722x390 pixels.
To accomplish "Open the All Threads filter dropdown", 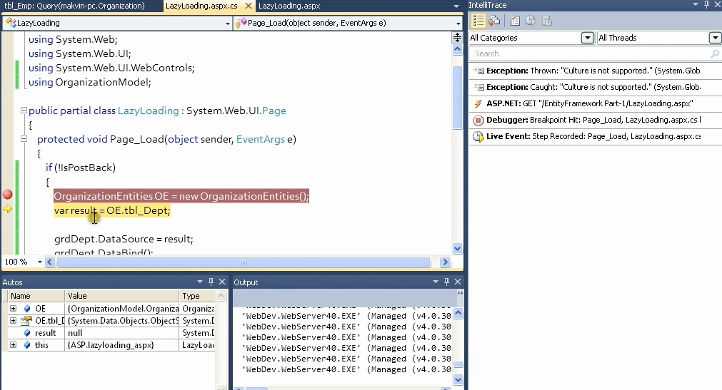I will tap(715, 38).
